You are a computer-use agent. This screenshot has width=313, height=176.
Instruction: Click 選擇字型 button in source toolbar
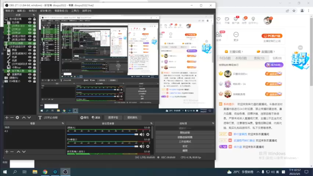tap(113, 118)
